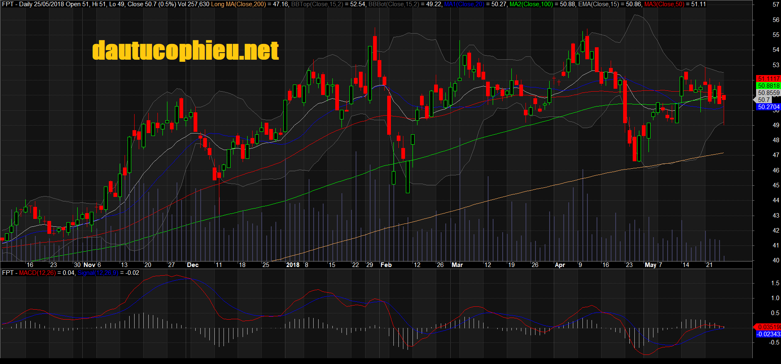Select the green MA2(Close,100) indicator label
Viewport: 781px width, 364px height.
coord(531,4)
